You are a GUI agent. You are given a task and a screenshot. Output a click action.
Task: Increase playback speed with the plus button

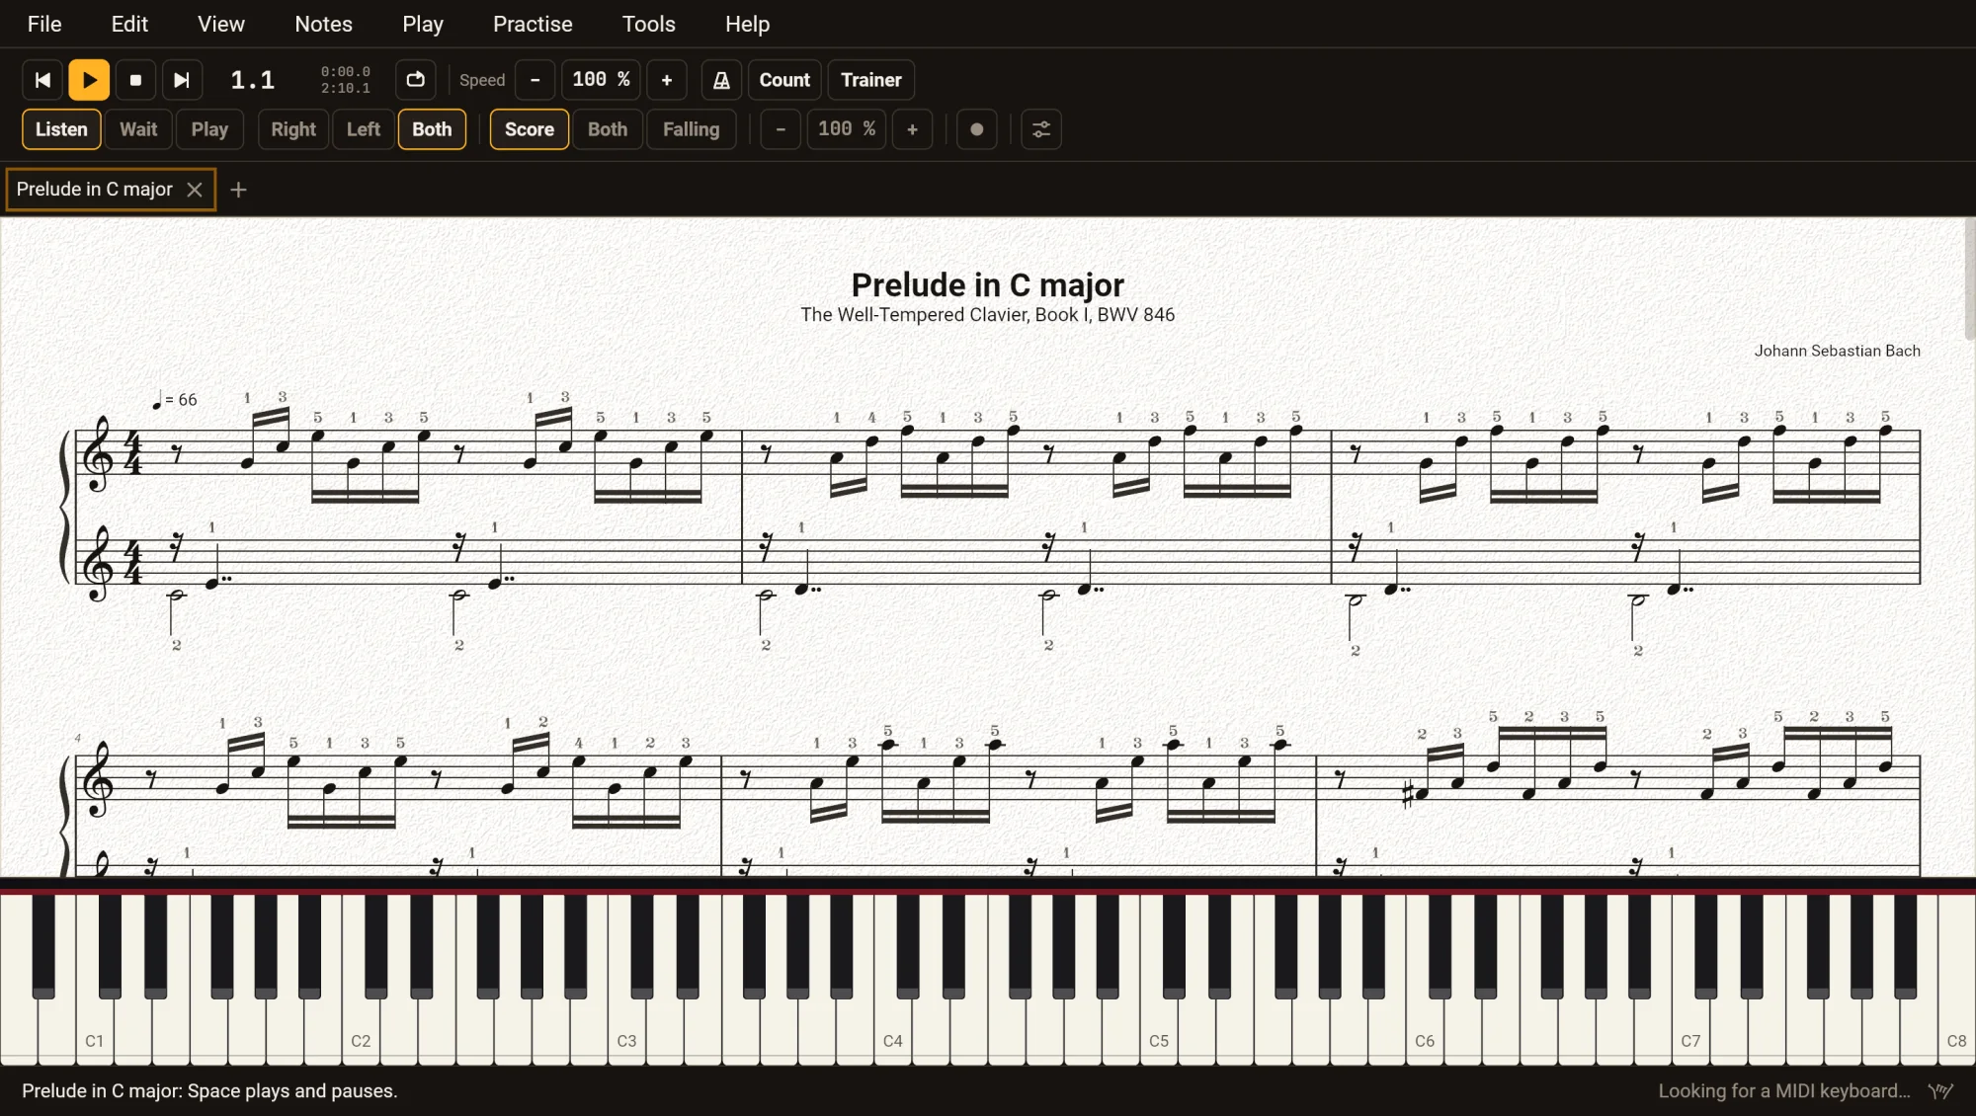click(667, 80)
